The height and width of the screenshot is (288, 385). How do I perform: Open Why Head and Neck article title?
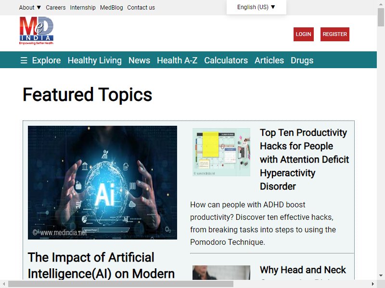tap(303, 270)
